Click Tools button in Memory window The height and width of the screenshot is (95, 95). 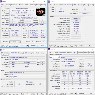click(71, 46)
